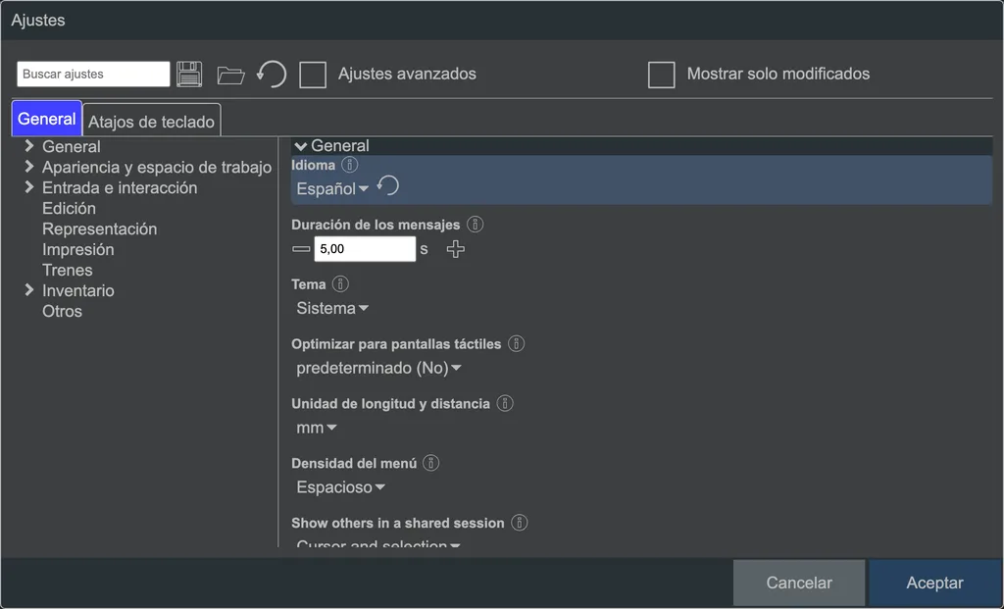This screenshot has height=609, width=1004.
Task: Select Representación in the settings tree
Action: (100, 228)
